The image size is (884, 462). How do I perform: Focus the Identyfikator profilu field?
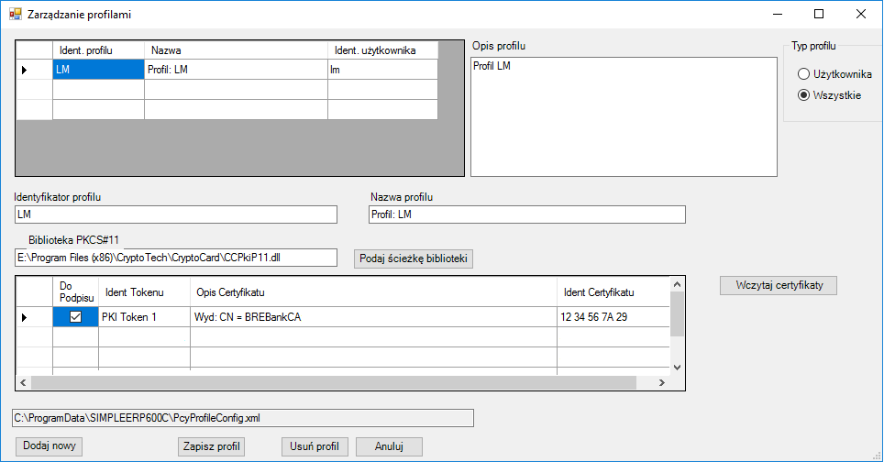click(x=176, y=214)
